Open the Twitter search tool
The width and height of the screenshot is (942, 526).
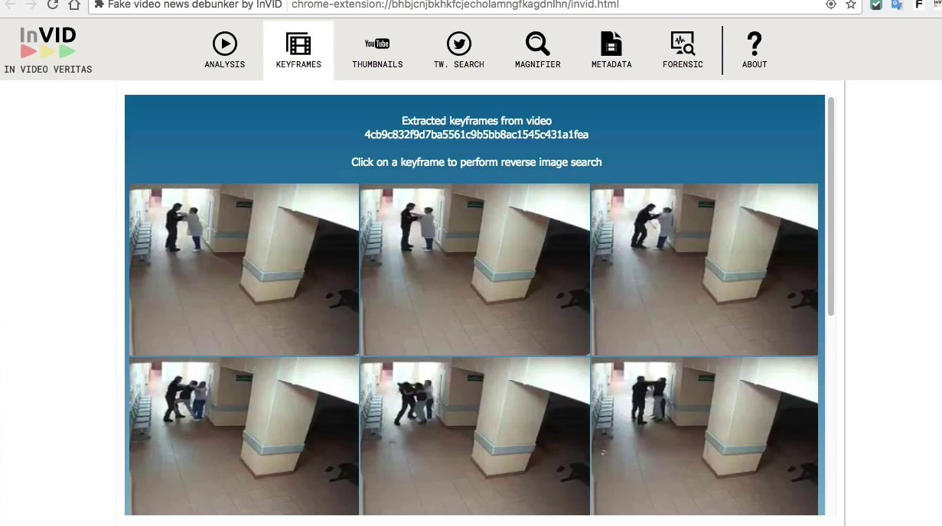click(458, 50)
